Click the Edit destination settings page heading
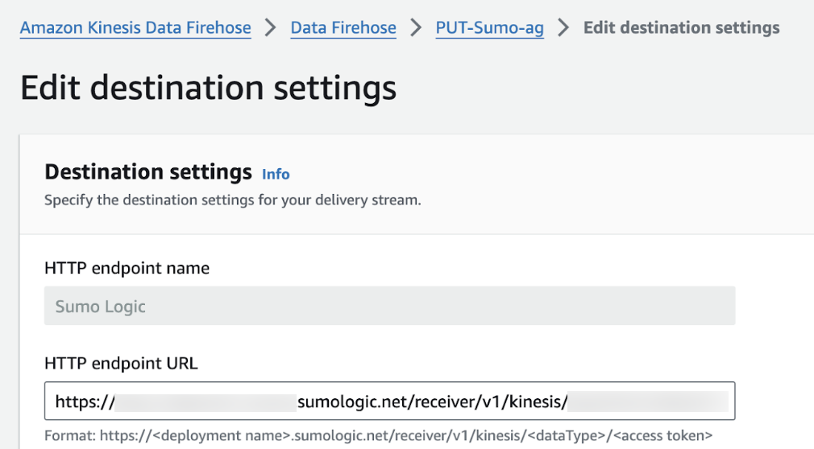 click(x=208, y=88)
